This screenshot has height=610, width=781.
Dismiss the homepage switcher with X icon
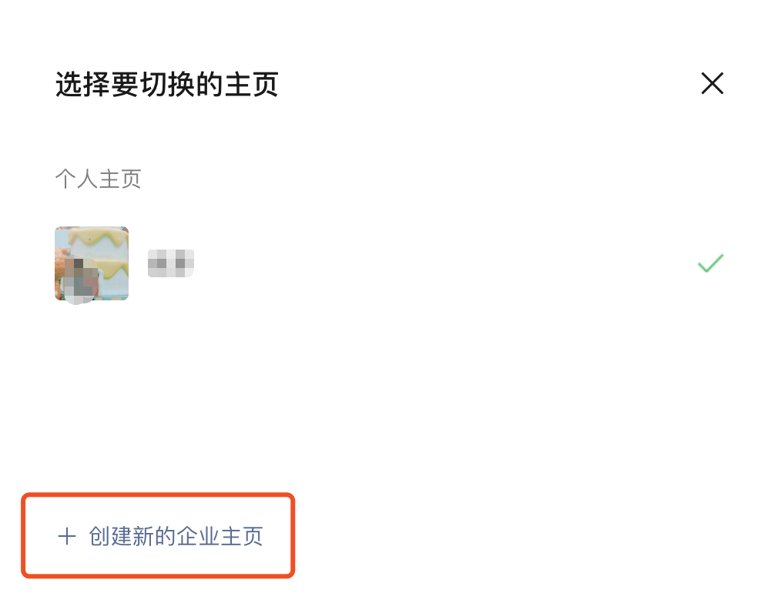712,83
